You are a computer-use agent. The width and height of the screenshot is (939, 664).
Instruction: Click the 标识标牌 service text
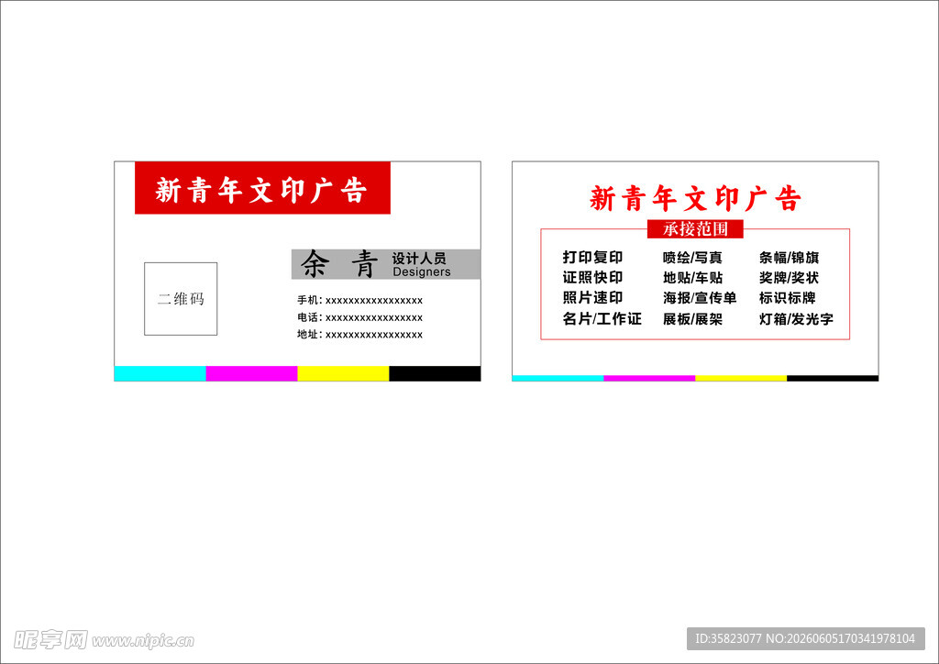pyautogui.click(x=788, y=297)
